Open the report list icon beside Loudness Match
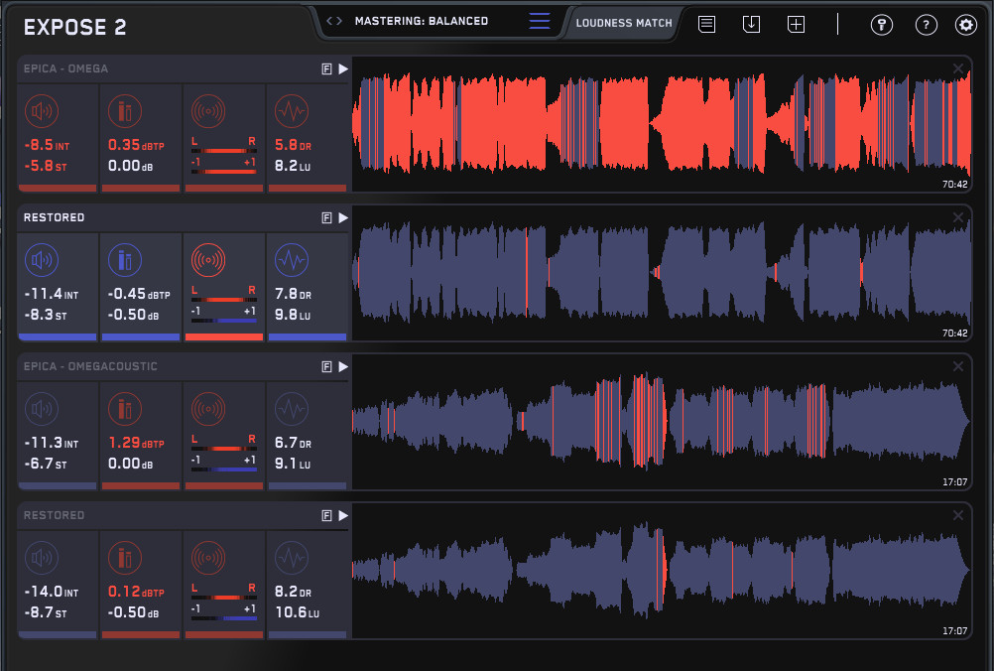Screen dimensions: 994x671 707,24
